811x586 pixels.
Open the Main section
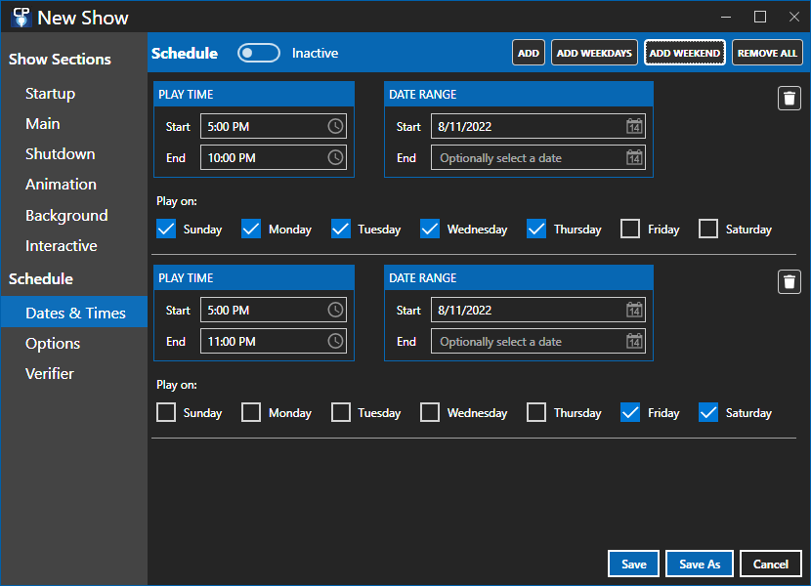click(x=43, y=124)
